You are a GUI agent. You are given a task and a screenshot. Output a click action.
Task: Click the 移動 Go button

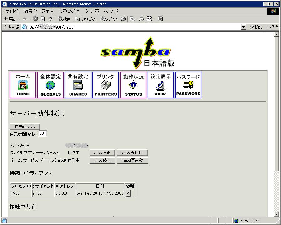pos(256,27)
